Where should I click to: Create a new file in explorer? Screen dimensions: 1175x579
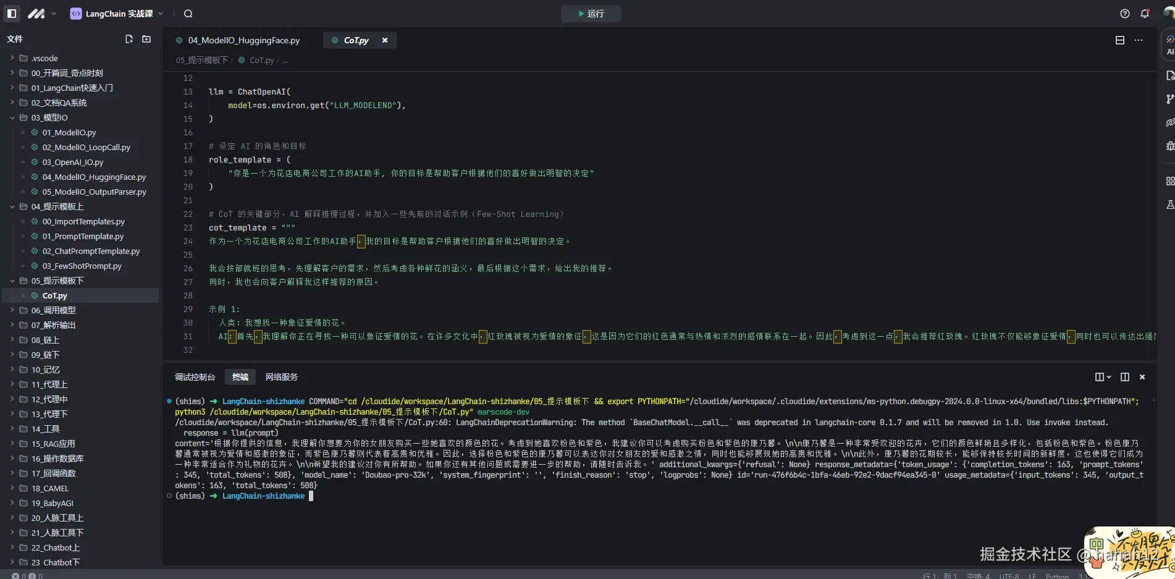129,39
